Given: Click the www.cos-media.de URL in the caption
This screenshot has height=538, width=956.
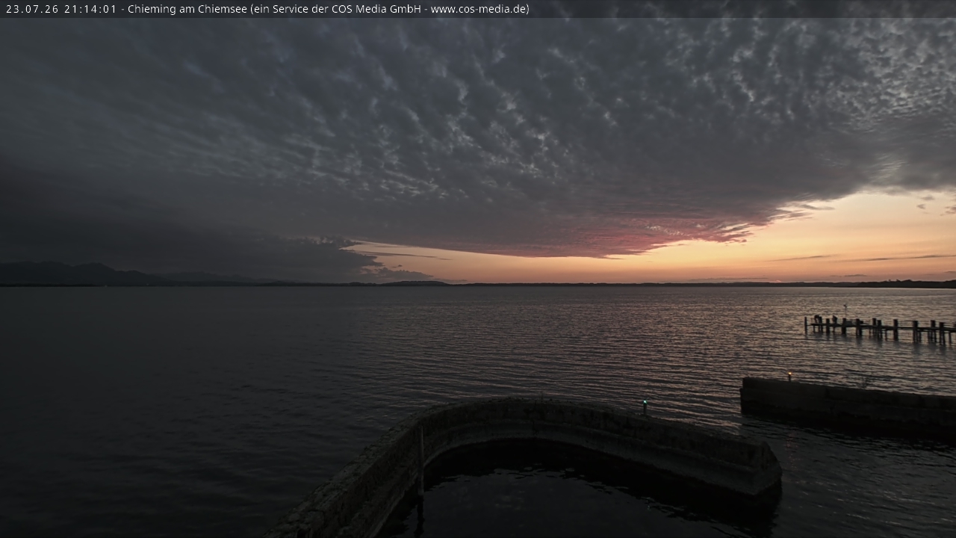Looking at the screenshot, I should [x=478, y=9].
